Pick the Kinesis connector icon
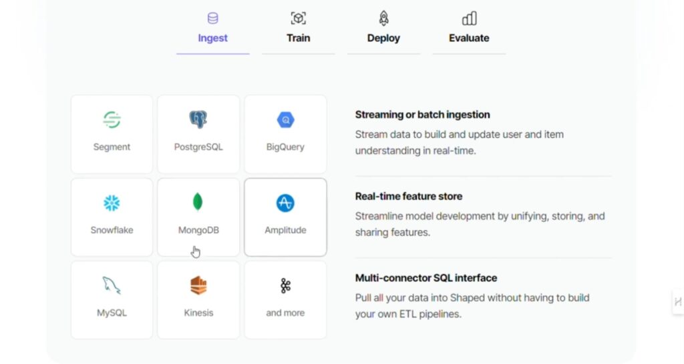 coord(198,285)
